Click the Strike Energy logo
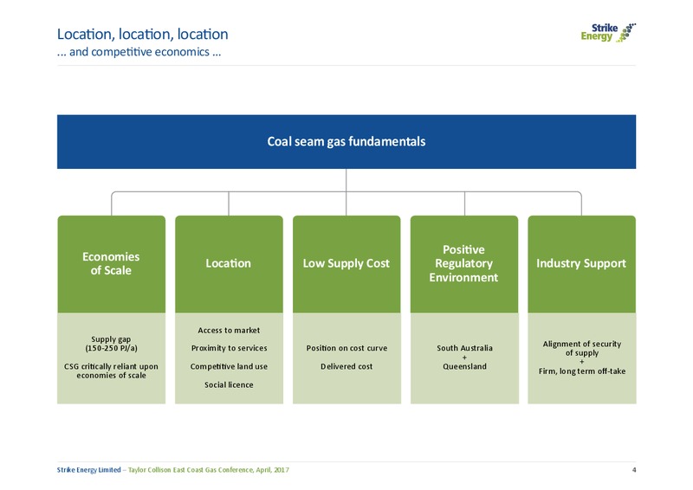This screenshot has height=490, width=693. (x=608, y=33)
